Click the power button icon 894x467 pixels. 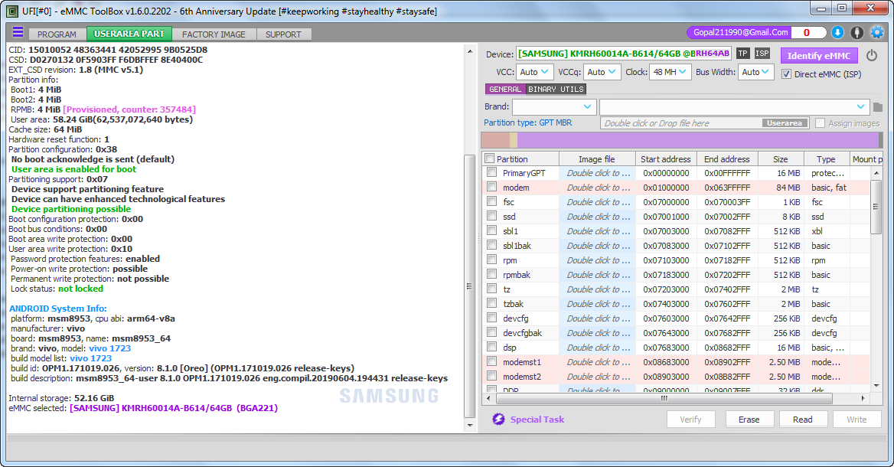pyautogui.click(x=871, y=55)
